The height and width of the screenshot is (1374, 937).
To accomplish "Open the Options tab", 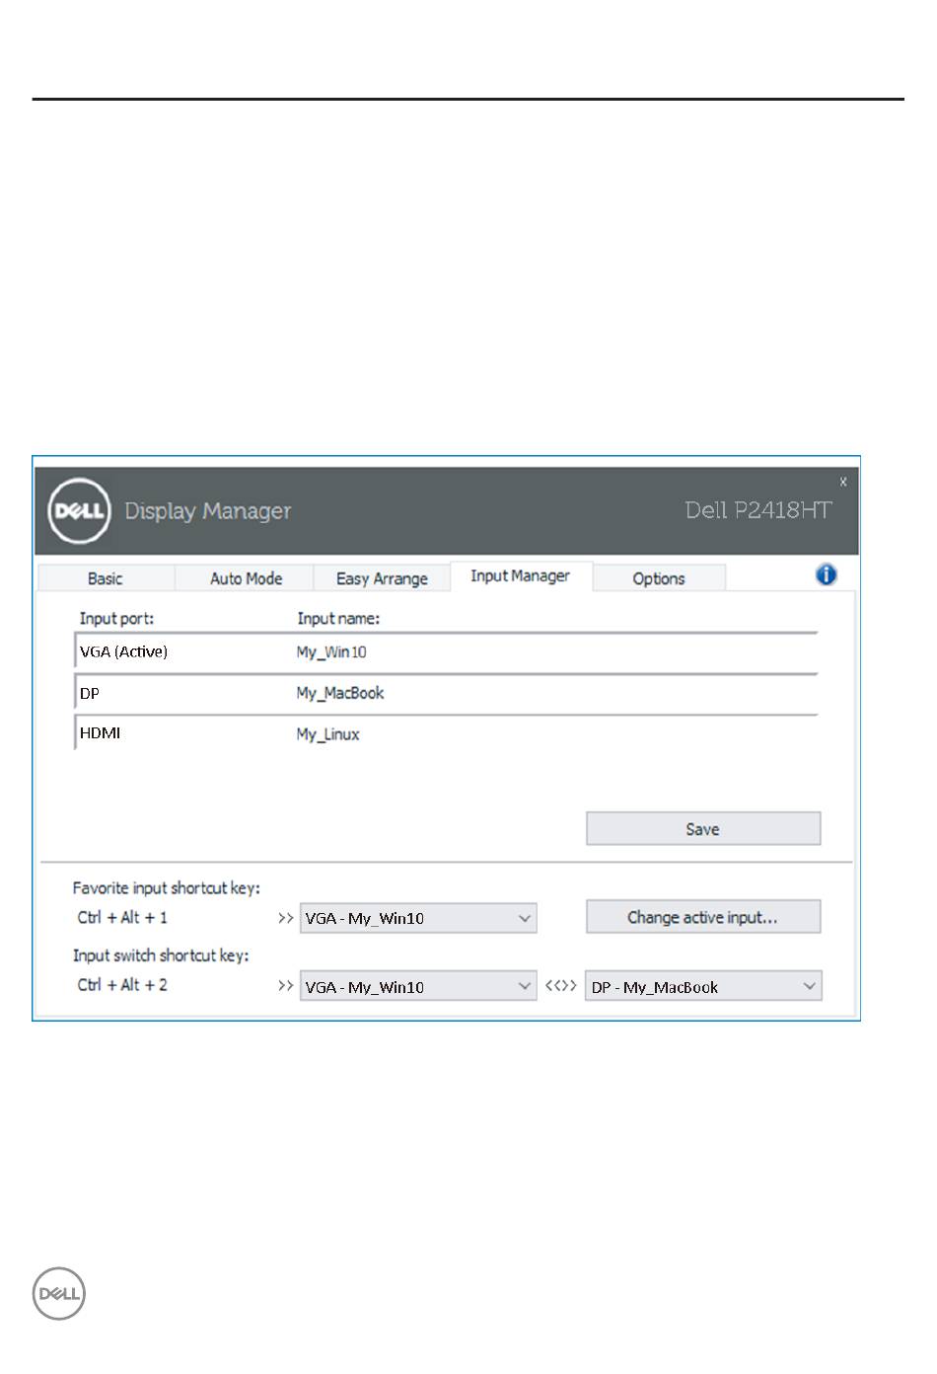I will pos(659,578).
